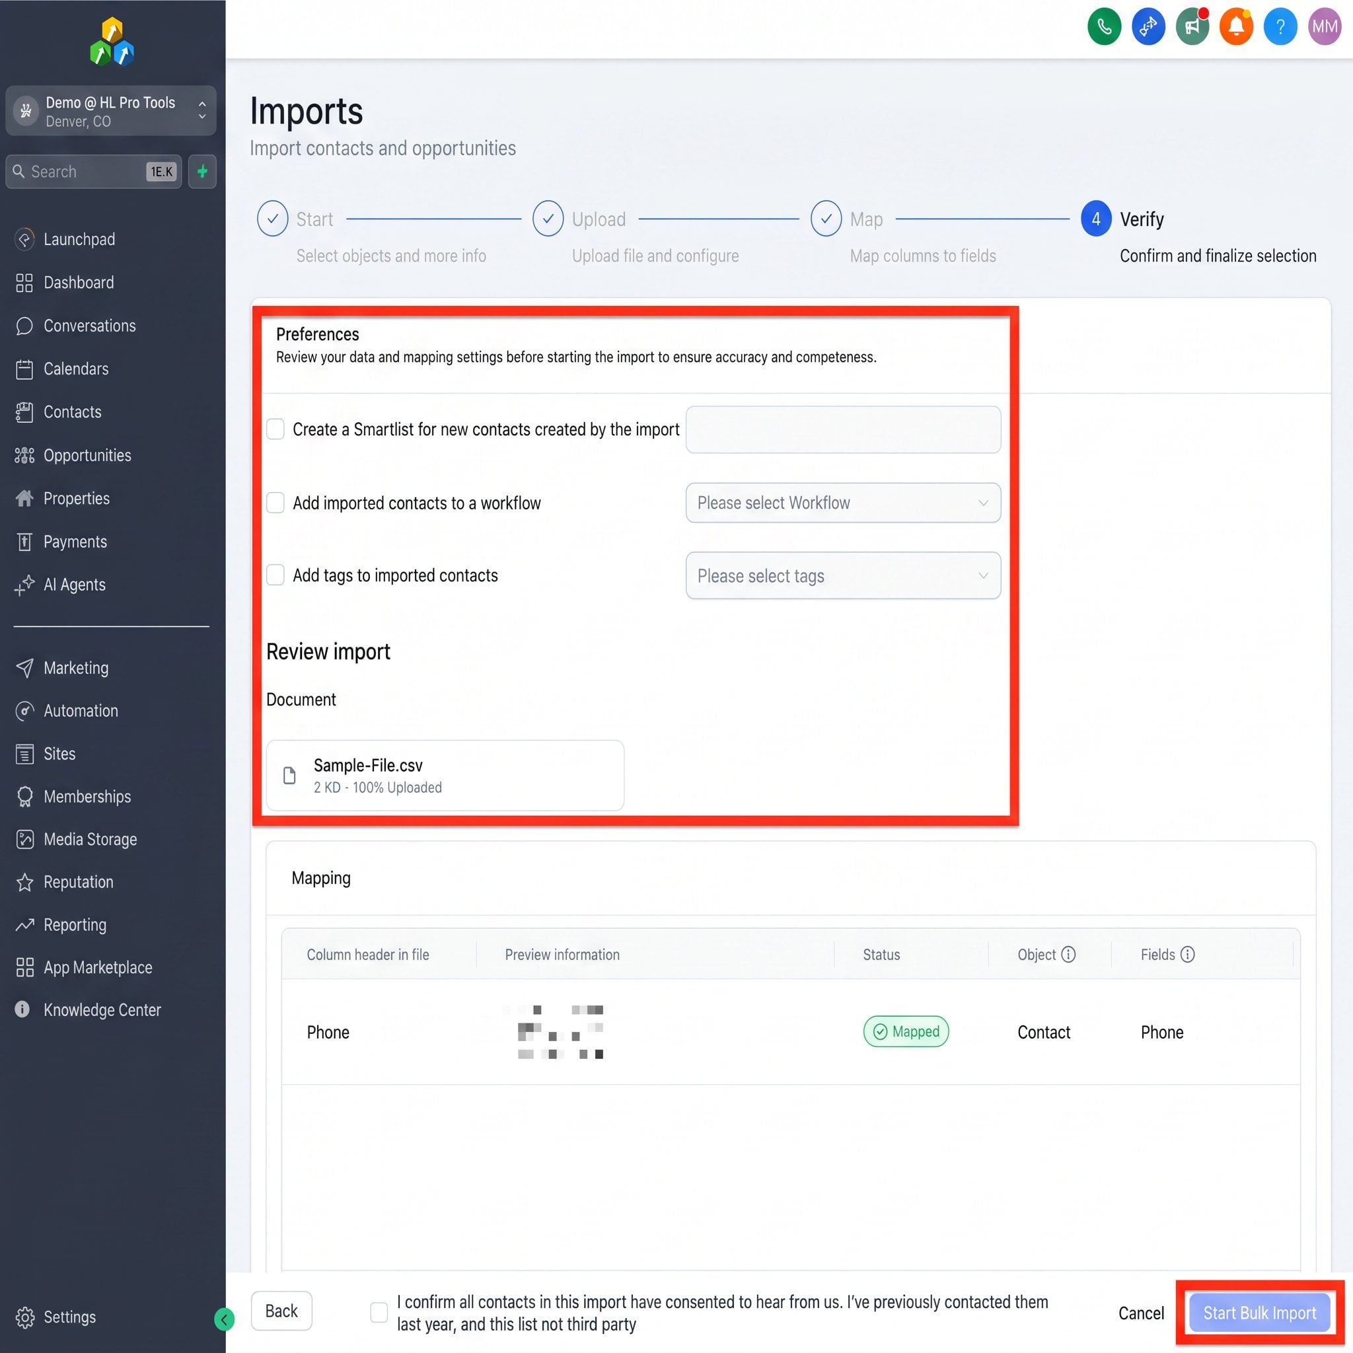1353x1353 pixels.
Task: Open Knowledge Center in sidebar
Action: (x=89, y=1010)
